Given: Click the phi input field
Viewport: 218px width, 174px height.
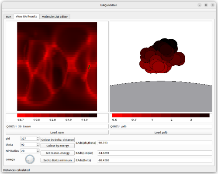Looking at the screenshot, I should click(28, 139).
